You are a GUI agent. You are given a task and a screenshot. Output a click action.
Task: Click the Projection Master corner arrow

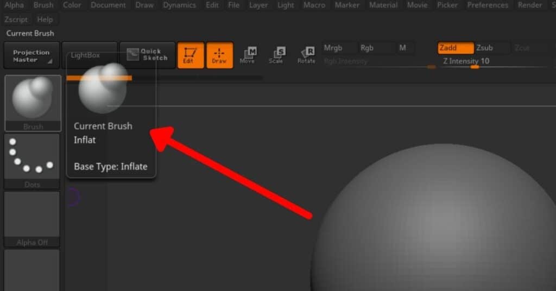tap(50, 61)
